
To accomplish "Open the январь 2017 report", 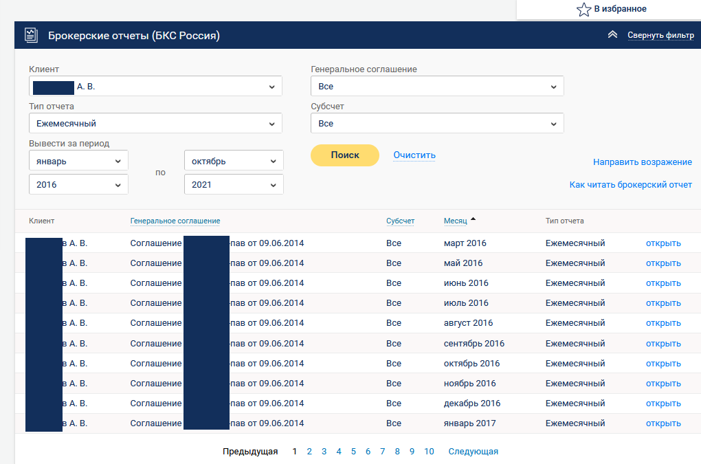I will coord(663,423).
